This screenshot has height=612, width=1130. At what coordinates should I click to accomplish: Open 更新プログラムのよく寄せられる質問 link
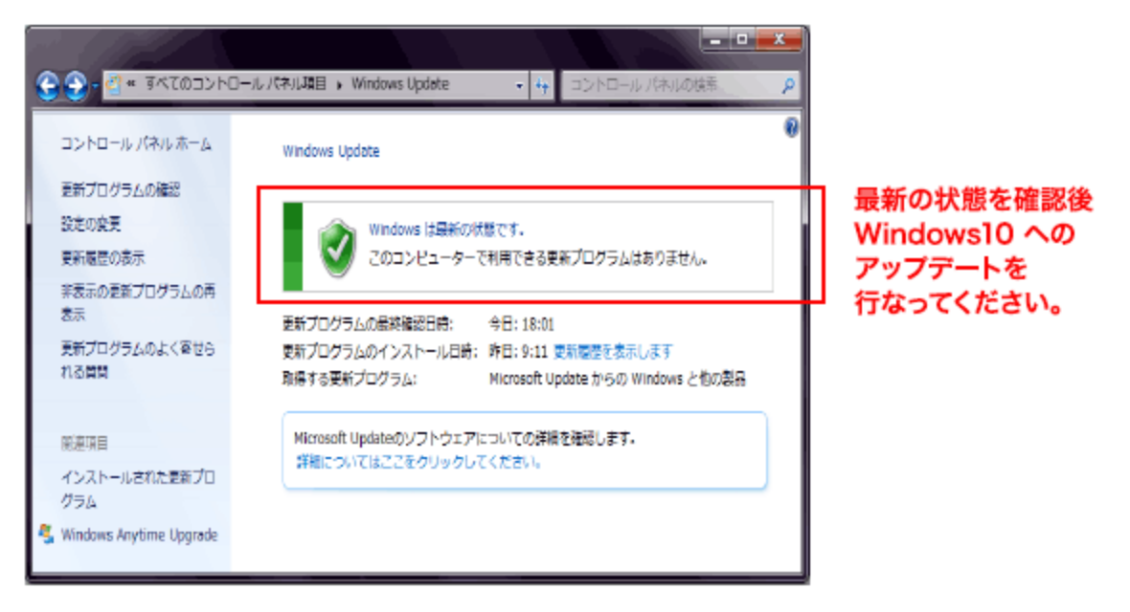point(138,360)
